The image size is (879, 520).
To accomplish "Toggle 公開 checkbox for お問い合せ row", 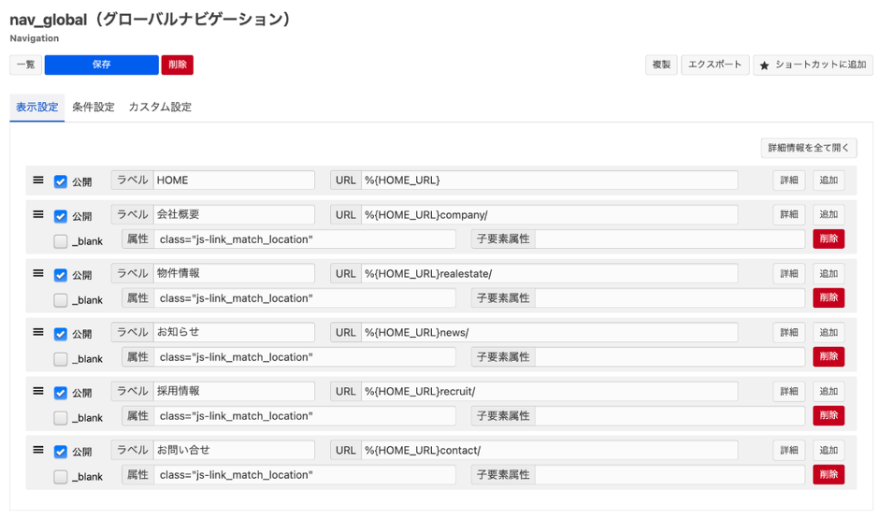I will coord(61,452).
